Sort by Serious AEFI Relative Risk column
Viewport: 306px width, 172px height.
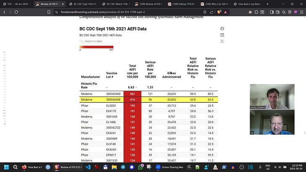click(x=210, y=68)
